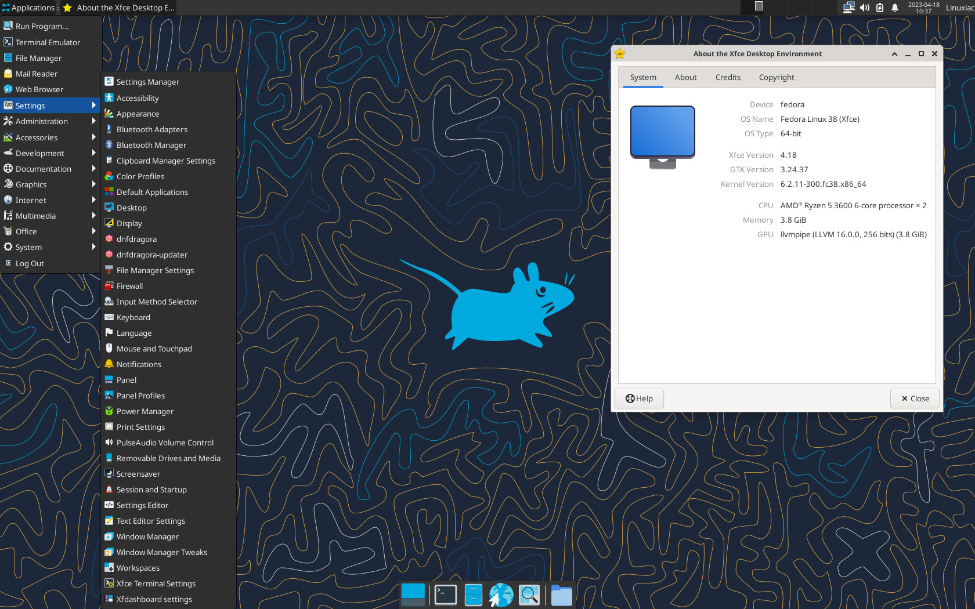Click the workspace switcher square in panel
975x609 pixels.
click(759, 6)
